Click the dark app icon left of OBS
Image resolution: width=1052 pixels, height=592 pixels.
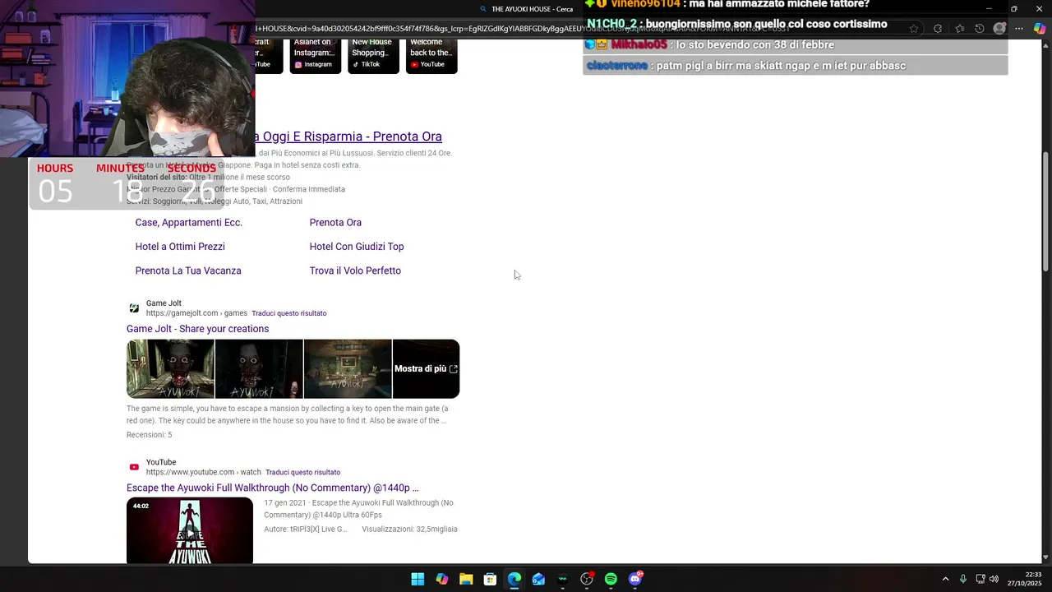coord(562,579)
